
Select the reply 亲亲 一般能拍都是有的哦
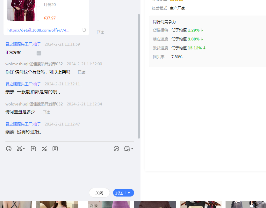click(33, 92)
